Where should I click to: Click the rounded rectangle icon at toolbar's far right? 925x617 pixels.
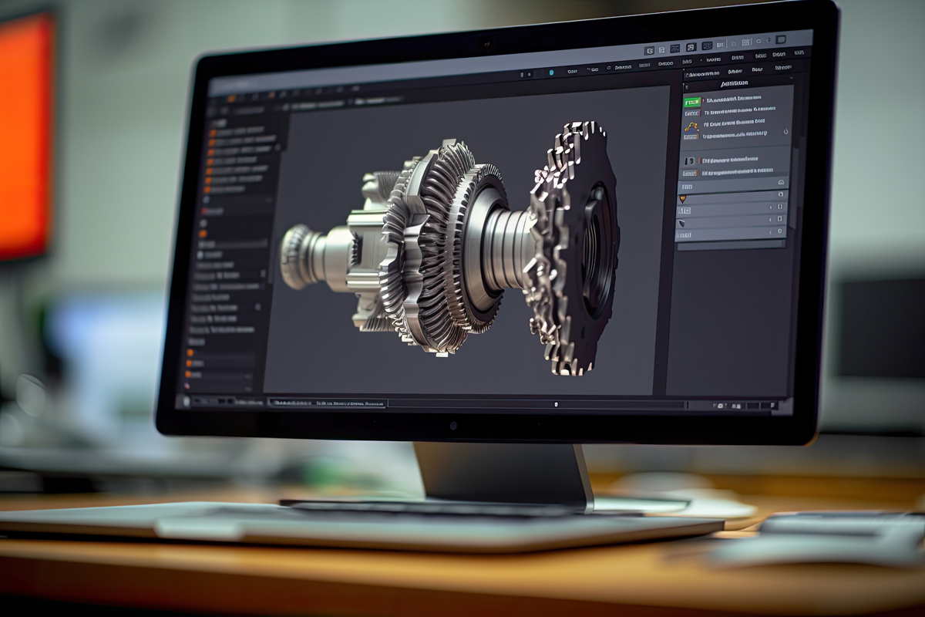781,40
